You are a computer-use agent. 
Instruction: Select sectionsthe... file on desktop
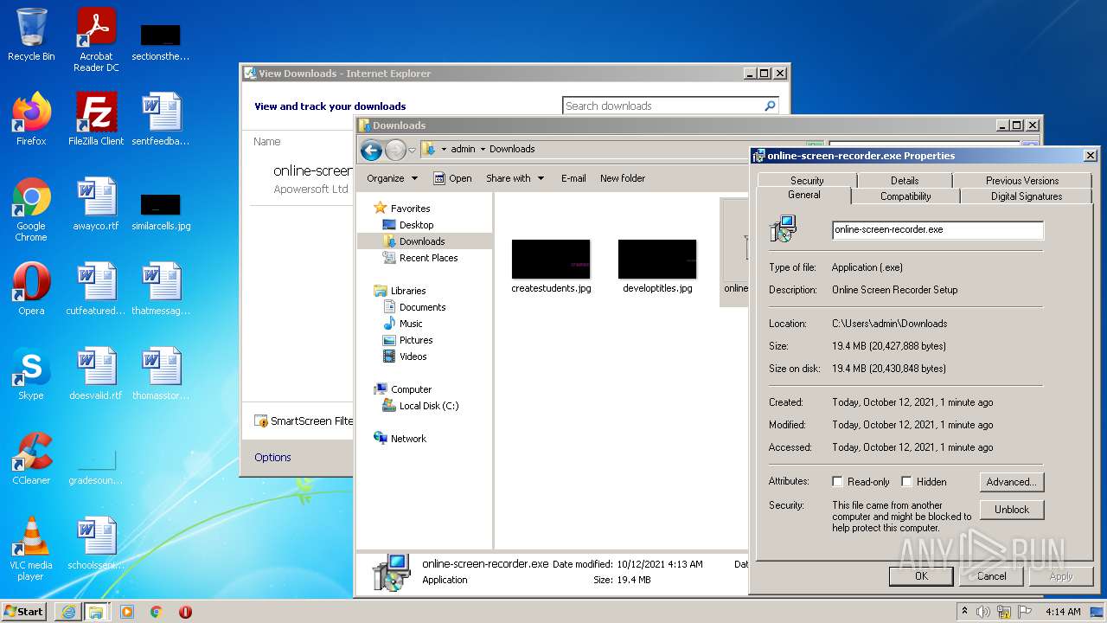point(161,43)
